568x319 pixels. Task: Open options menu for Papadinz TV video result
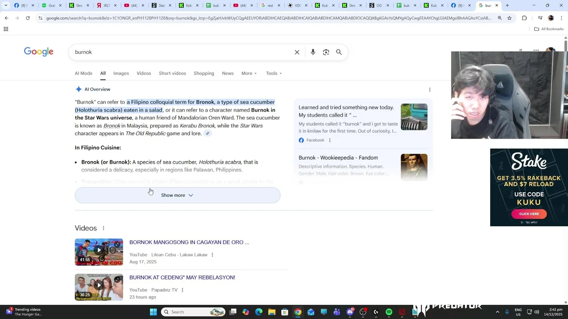182,290
